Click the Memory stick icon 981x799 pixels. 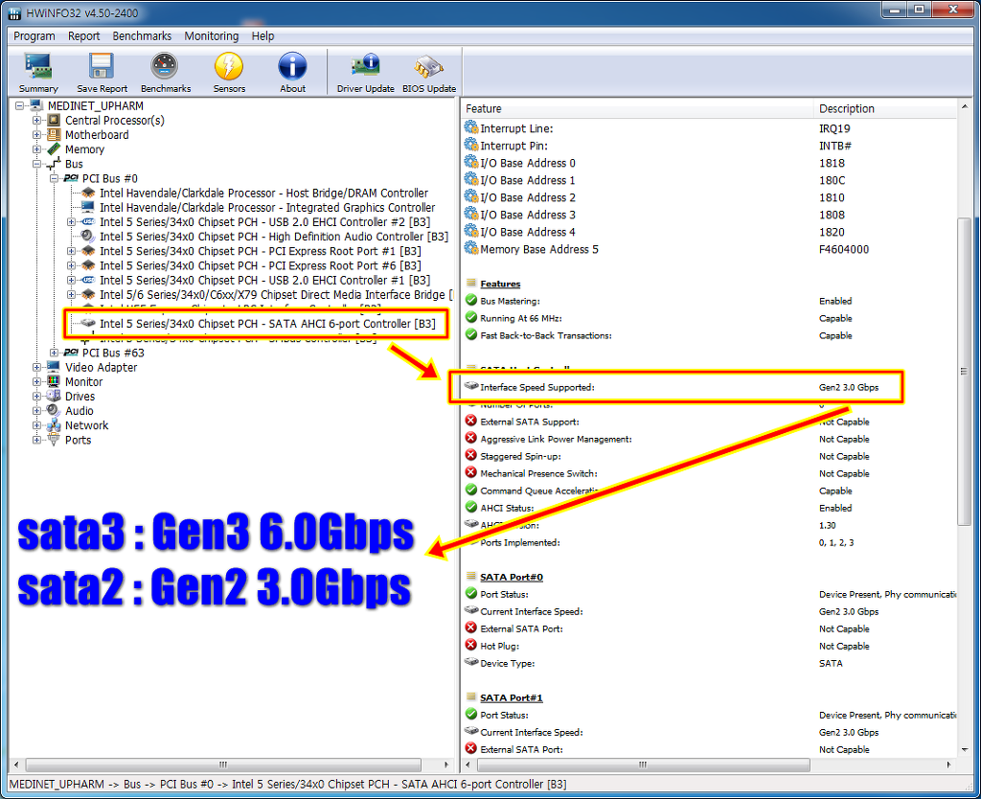click(x=54, y=148)
